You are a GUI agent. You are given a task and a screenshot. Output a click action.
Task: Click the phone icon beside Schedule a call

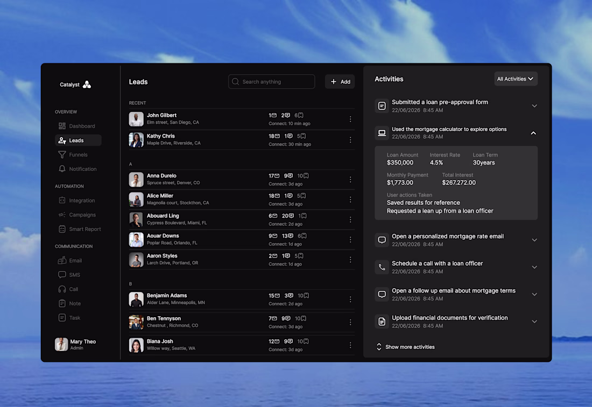point(382,267)
